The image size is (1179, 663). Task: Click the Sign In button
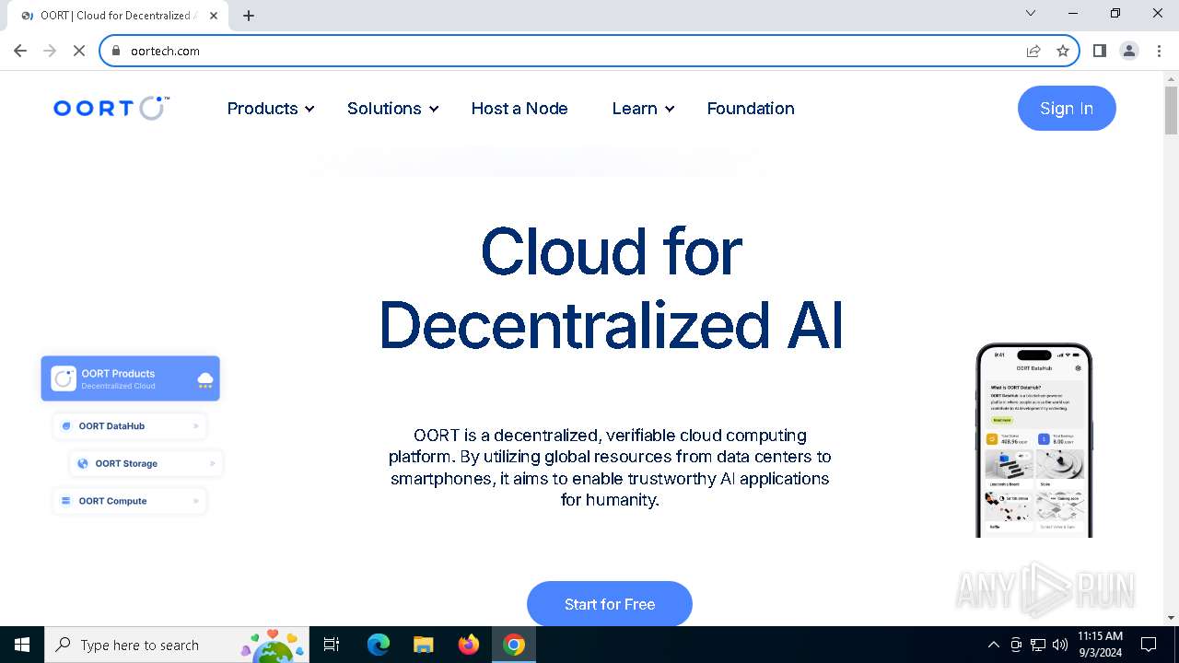coord(1067,109)
